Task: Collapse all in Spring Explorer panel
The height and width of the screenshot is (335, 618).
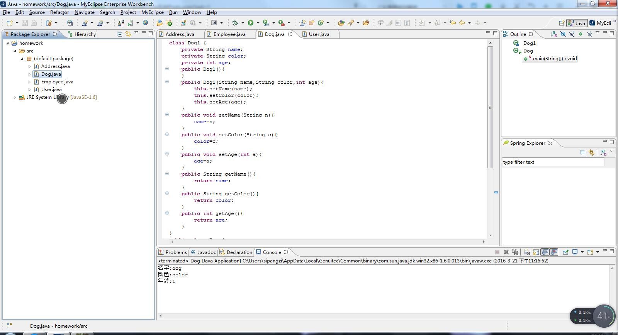Action: coord(582,153)
